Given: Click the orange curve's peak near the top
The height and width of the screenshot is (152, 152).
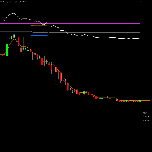Looking at the screenshot, I should point(14,39).
